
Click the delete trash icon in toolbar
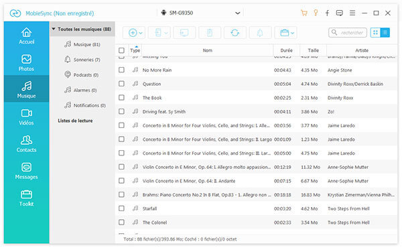(x=210, y=33)
